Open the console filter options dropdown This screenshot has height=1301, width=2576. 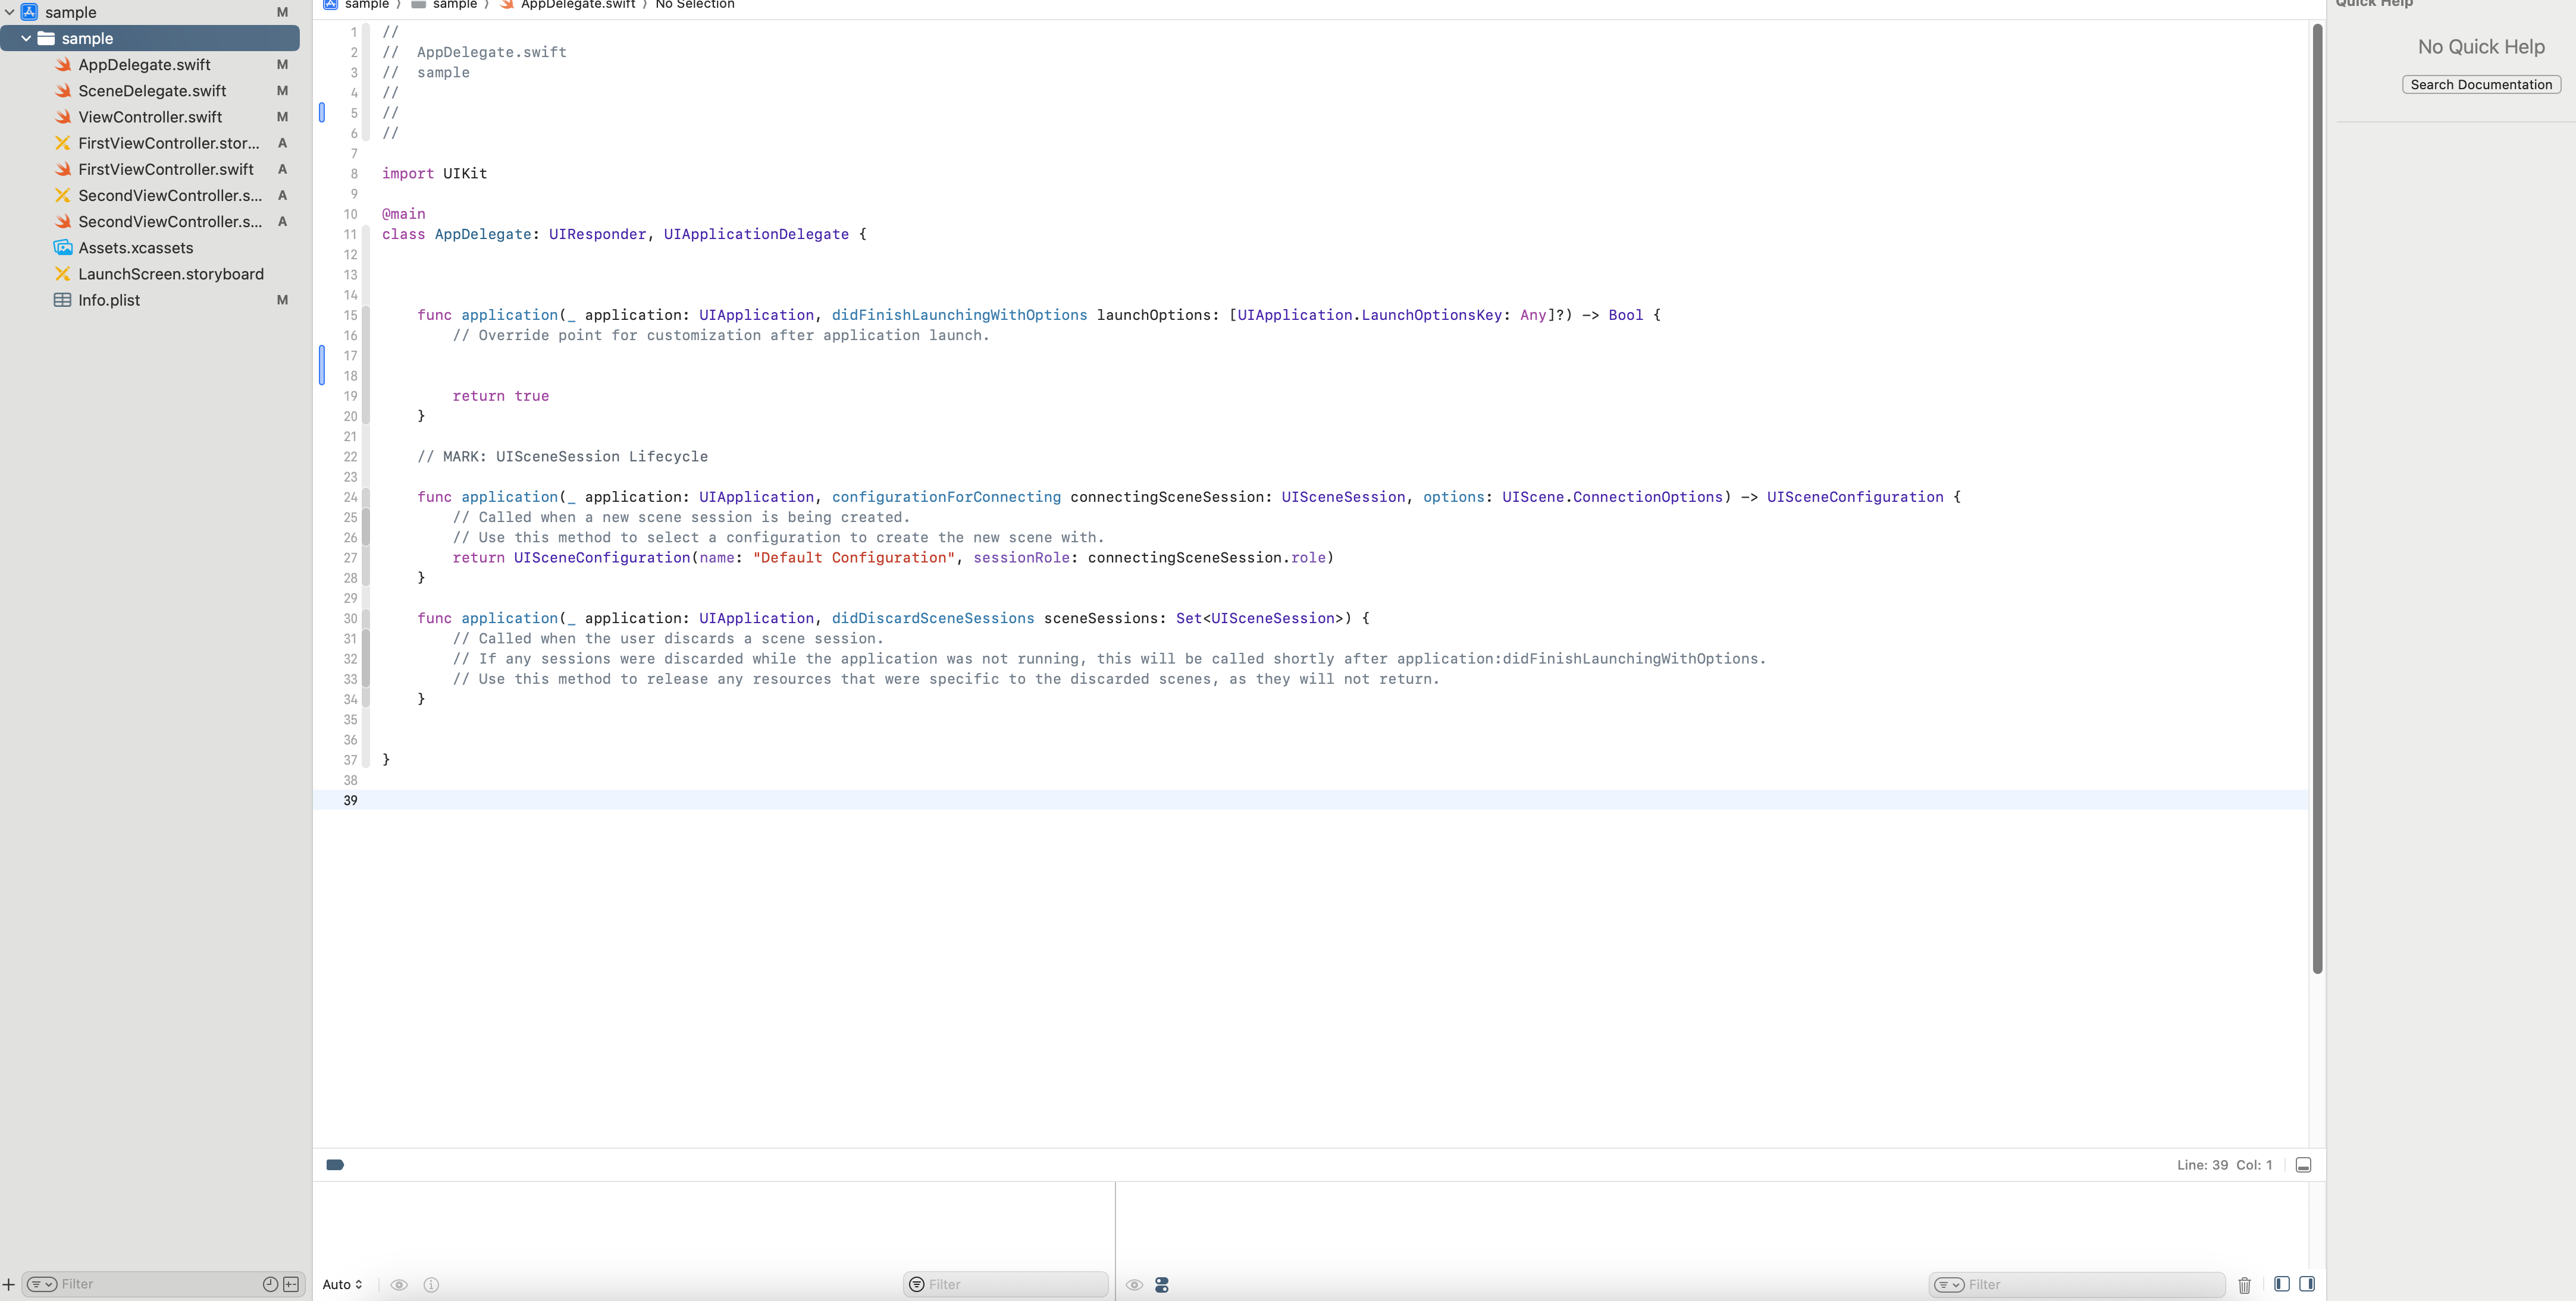(x=1949, y=1285)
